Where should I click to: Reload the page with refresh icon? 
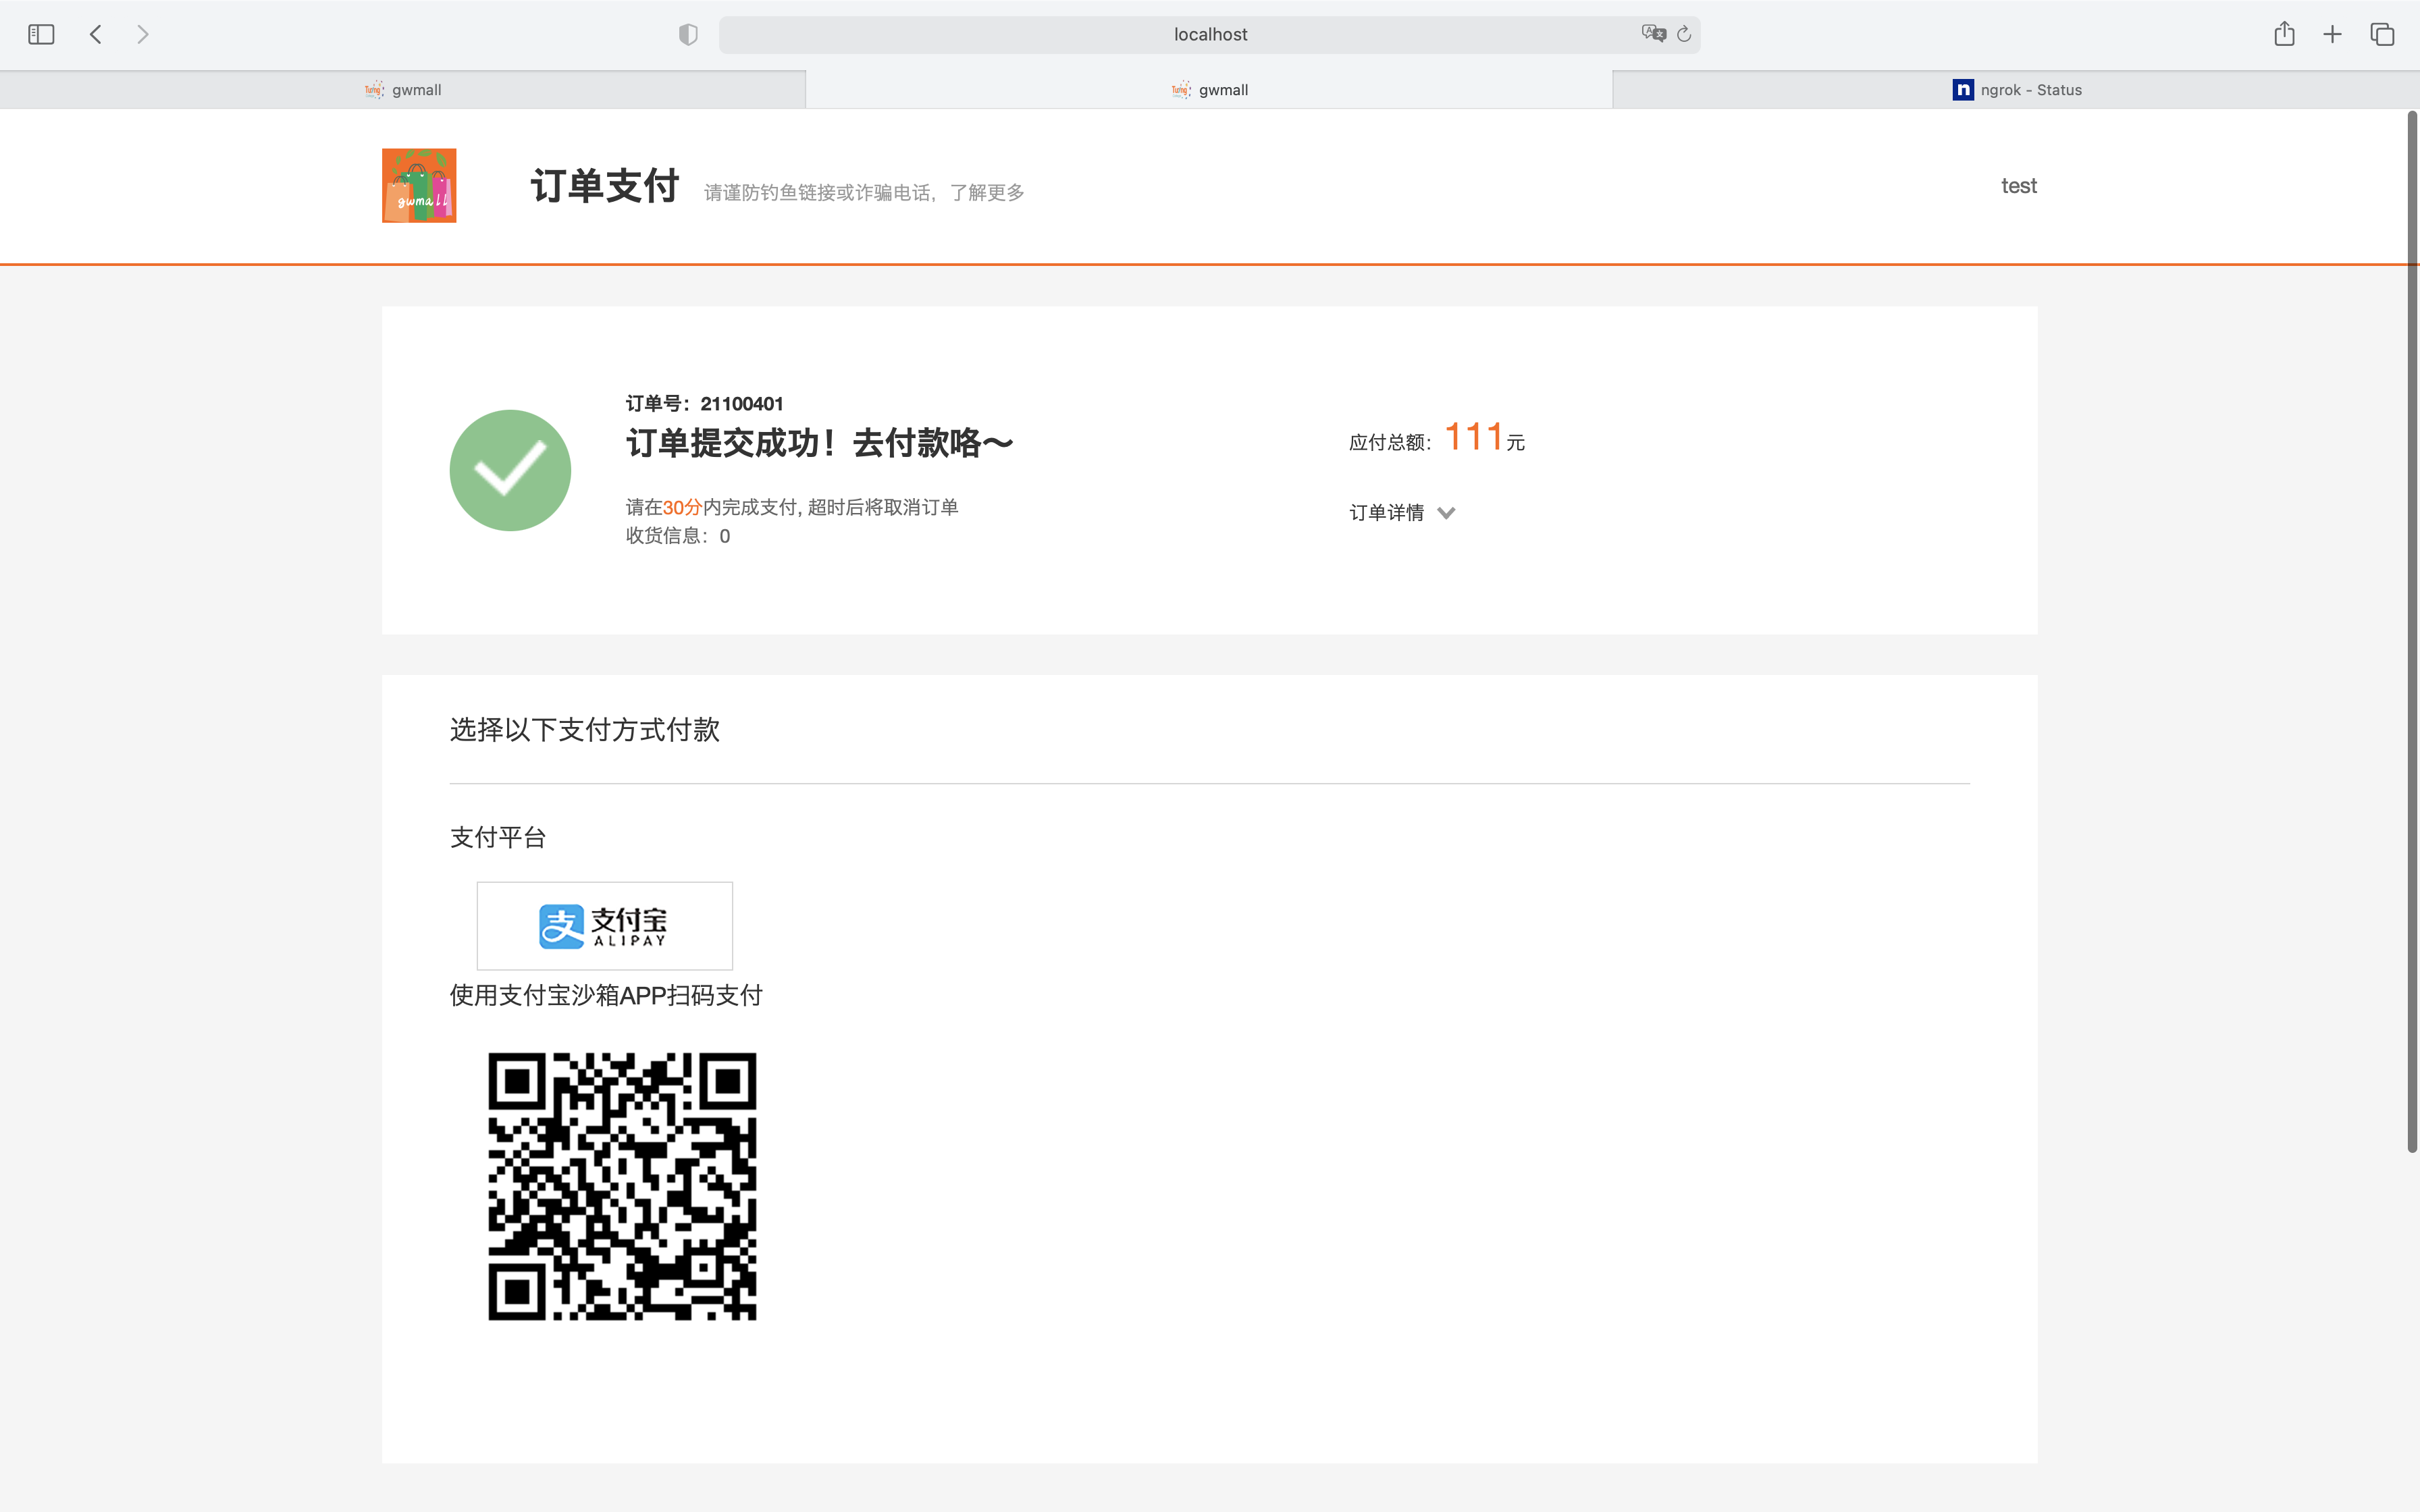click(x=1684, y=34)
